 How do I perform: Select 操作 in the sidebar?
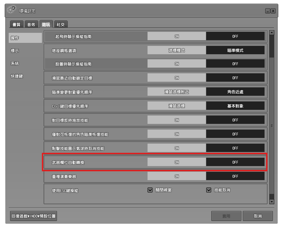(x=25, y=38)
